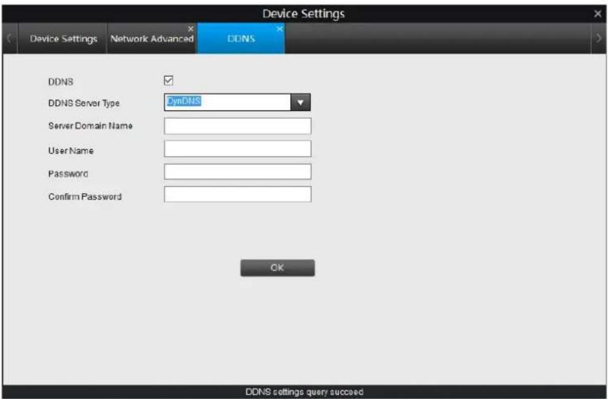Uncheck the DDNS enable checkbox
Screen dimensions: 609x399
coord(168,81)
